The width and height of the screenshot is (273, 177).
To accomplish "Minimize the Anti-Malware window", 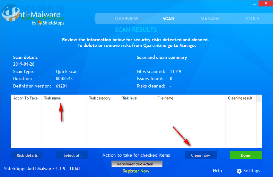I will coord(254,4).
